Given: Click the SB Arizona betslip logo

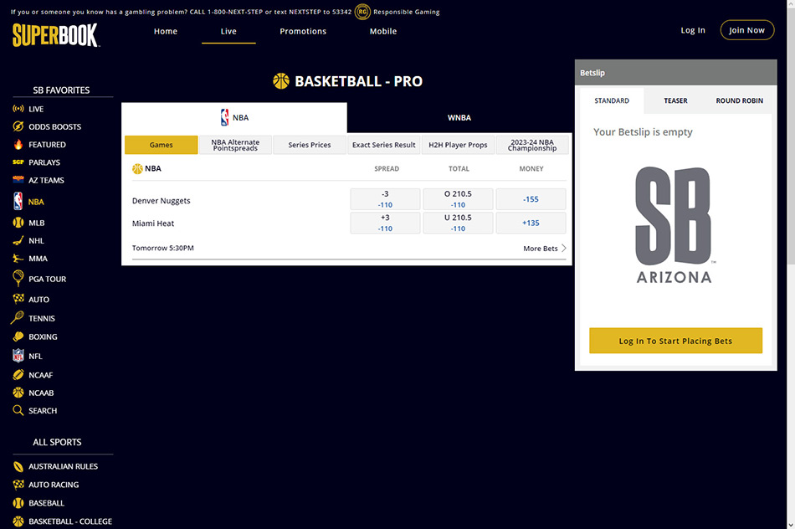Looking at the screenshot, I should point(674,224).
